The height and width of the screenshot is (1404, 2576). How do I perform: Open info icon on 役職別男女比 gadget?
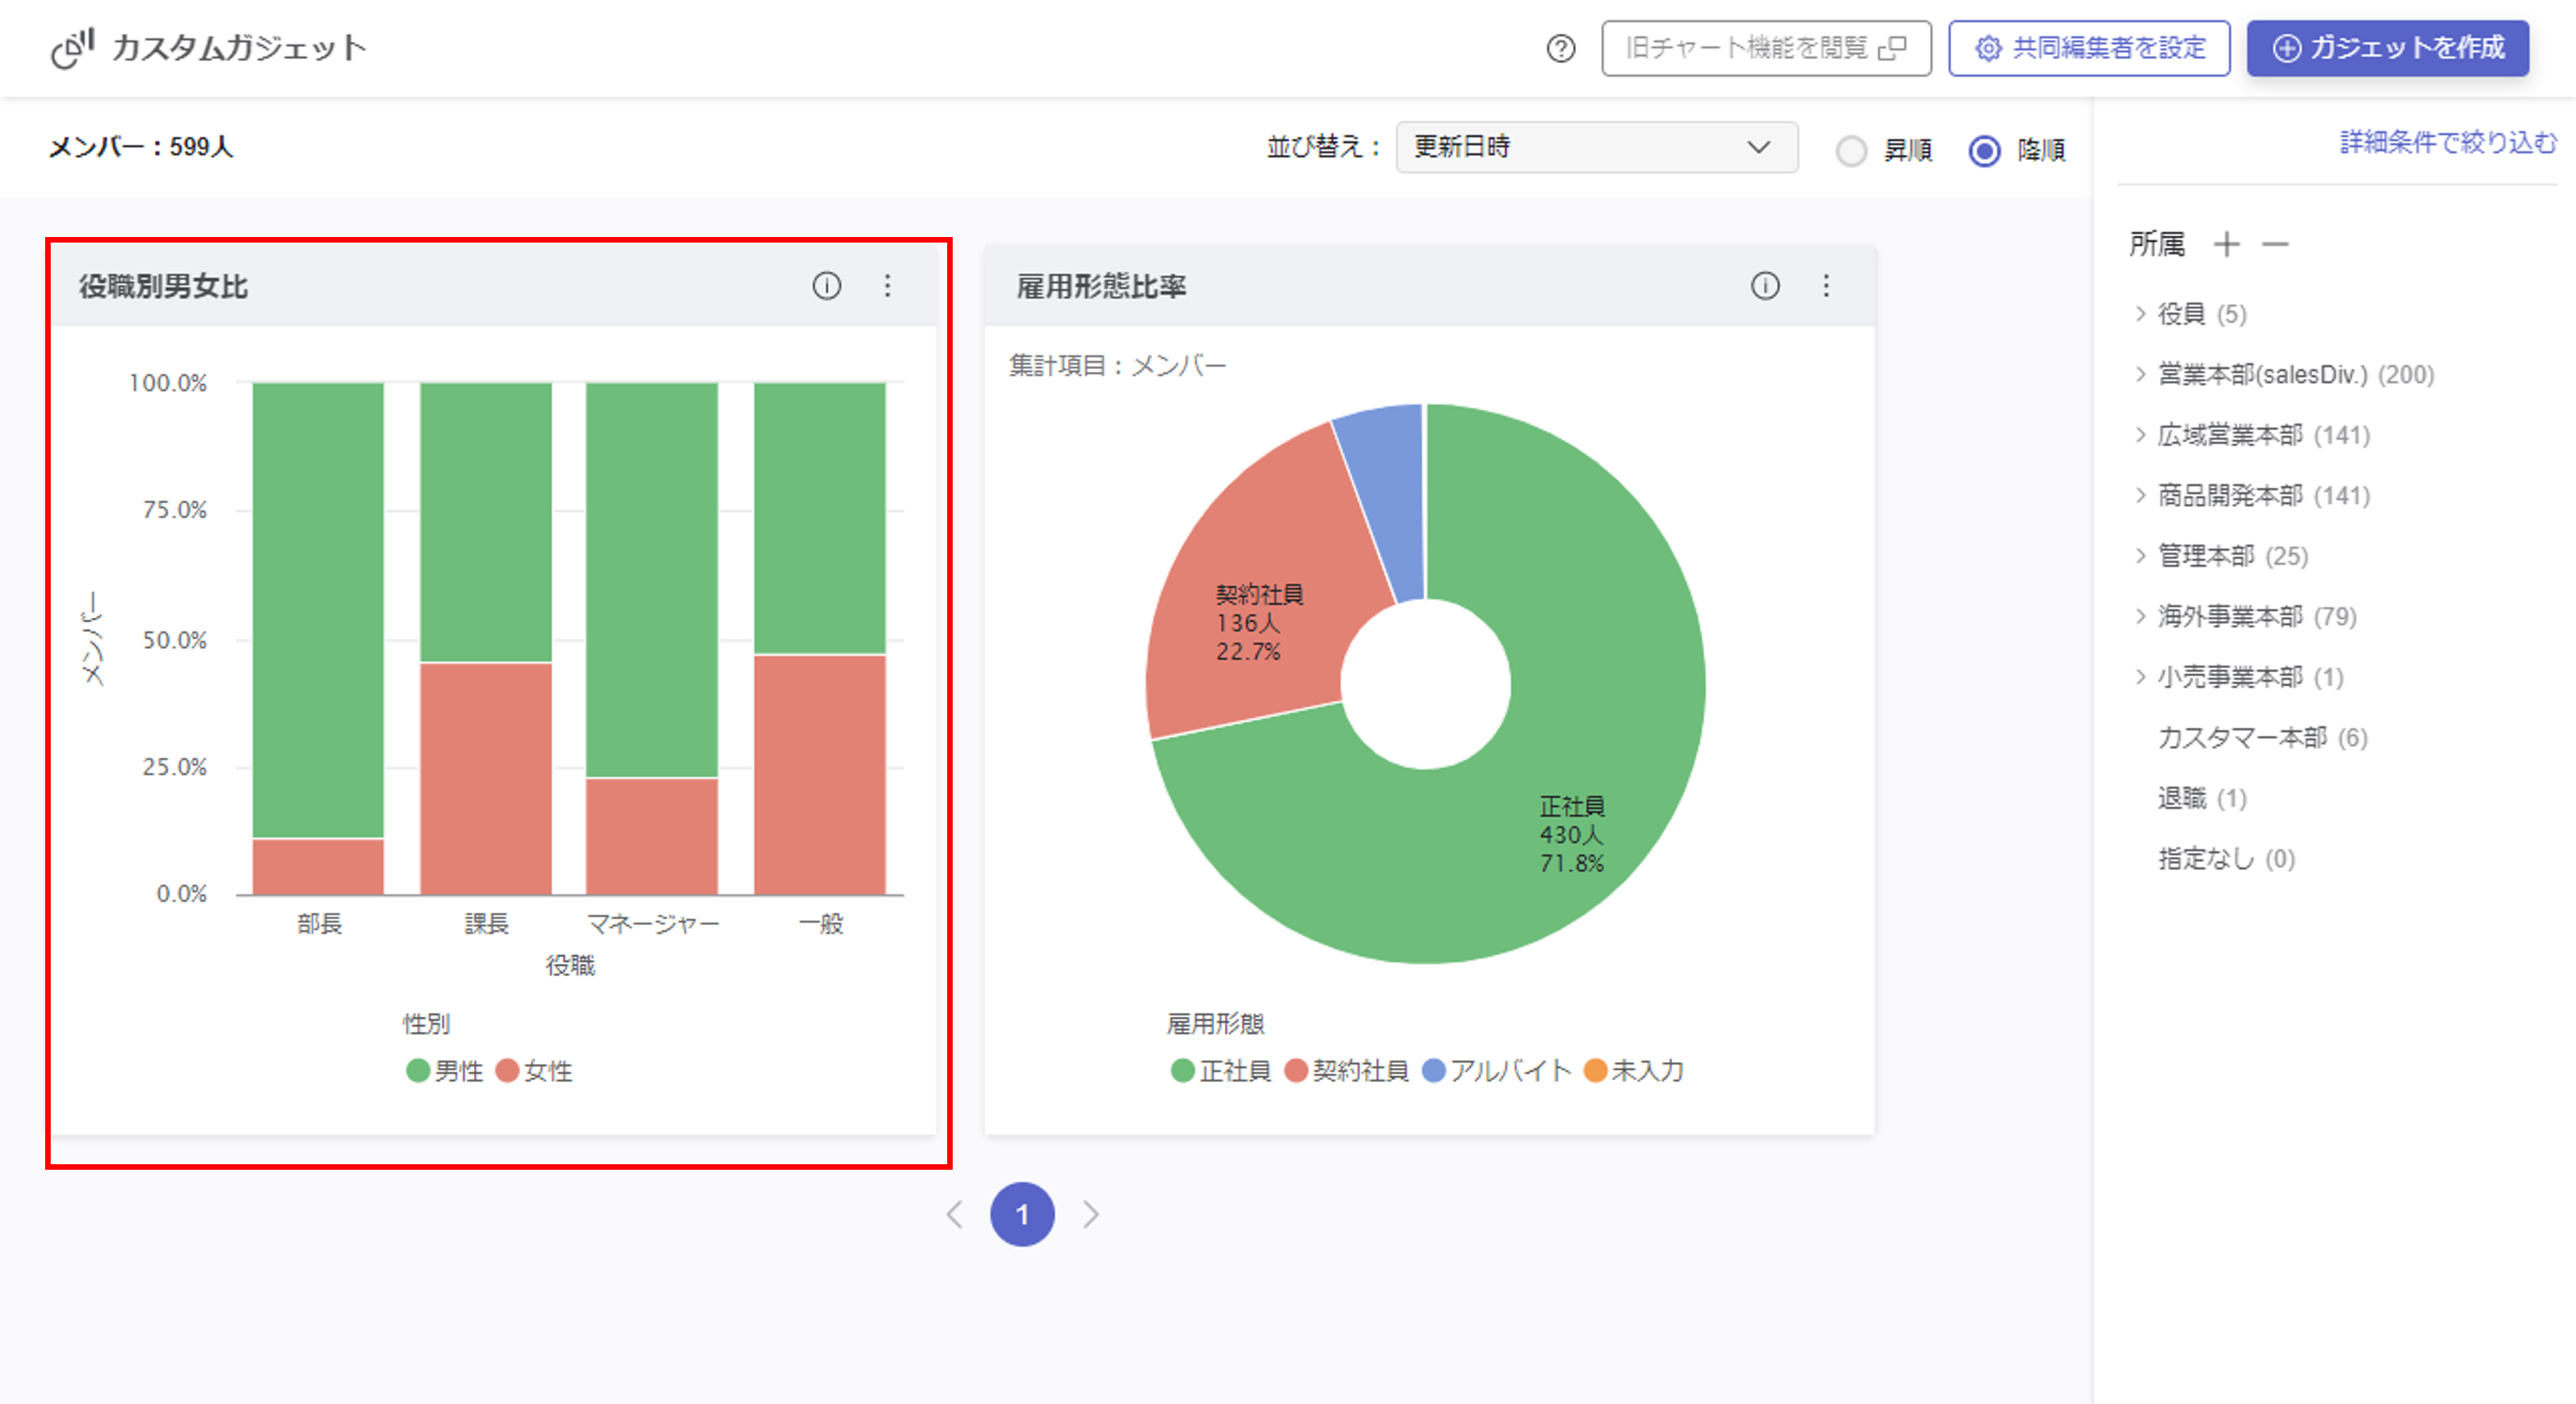826,286
